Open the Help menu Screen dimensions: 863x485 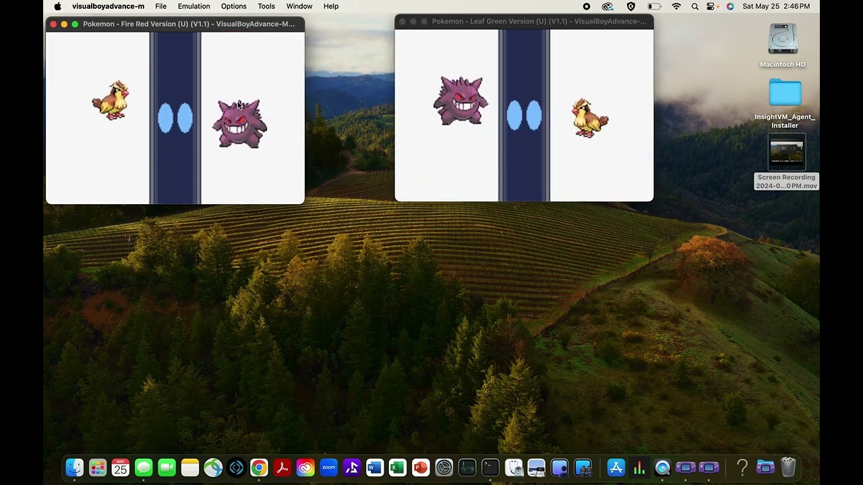pos(331,6)
